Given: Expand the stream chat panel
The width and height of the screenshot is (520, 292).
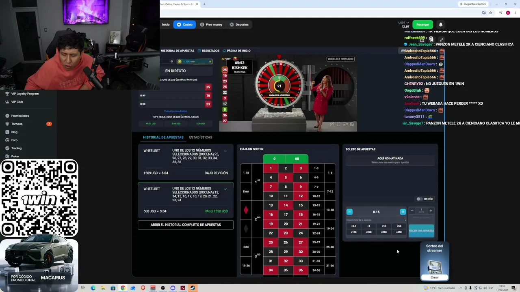Looking at the screenshot, I should point(441,40).
